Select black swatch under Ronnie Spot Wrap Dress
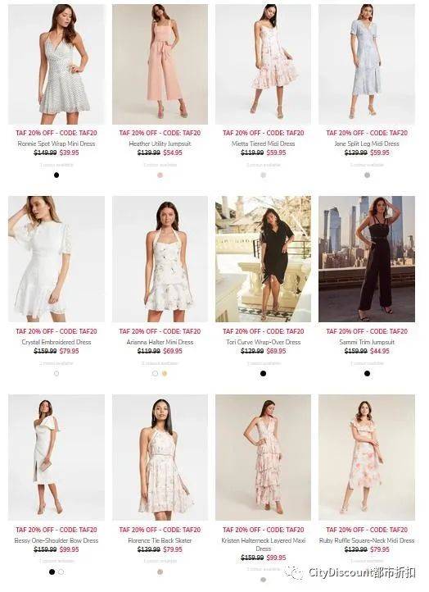Screen dimensions: 429x592 (56, 175)
